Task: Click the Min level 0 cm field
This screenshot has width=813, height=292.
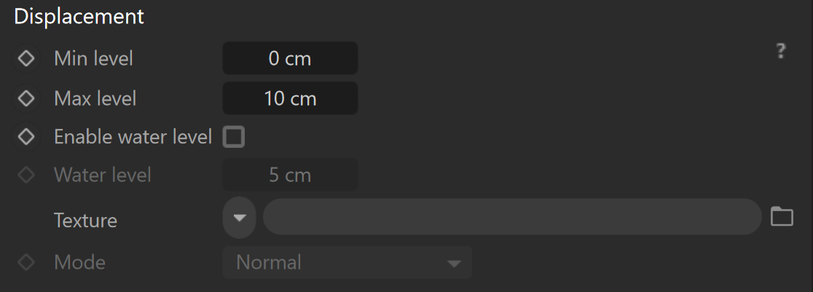Action: pos(291,58)
